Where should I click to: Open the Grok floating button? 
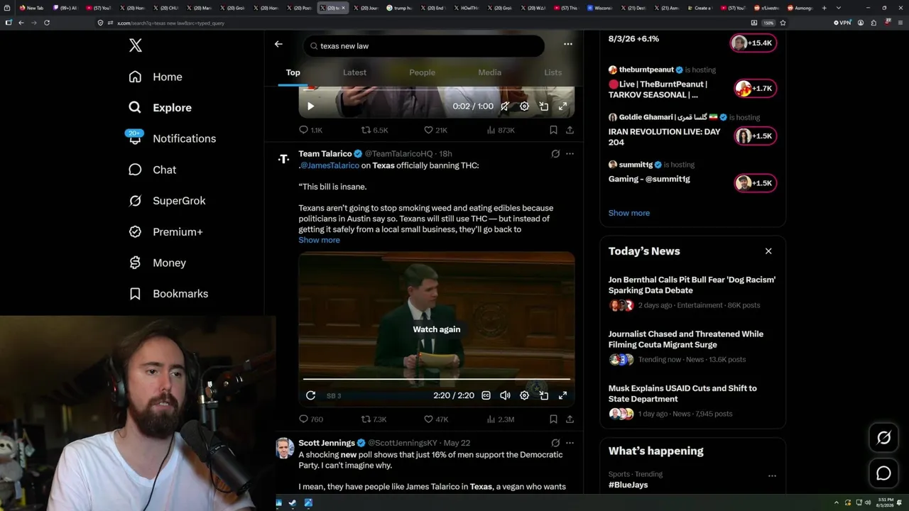tap(883, 438)
